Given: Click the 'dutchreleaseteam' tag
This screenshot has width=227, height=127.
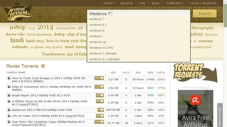Looking at the screenshot, I should pos(39,35).
